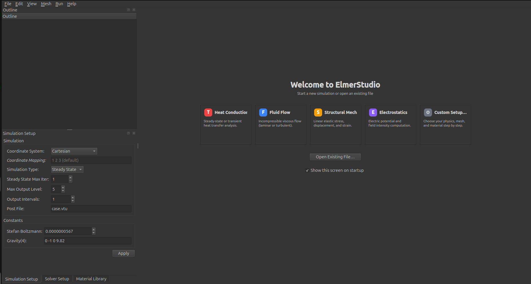Image resolution: width=531 pixels, height=284 pixels.
Task: Start a Heat Conduction simulation card
Action: click(225, 125)
